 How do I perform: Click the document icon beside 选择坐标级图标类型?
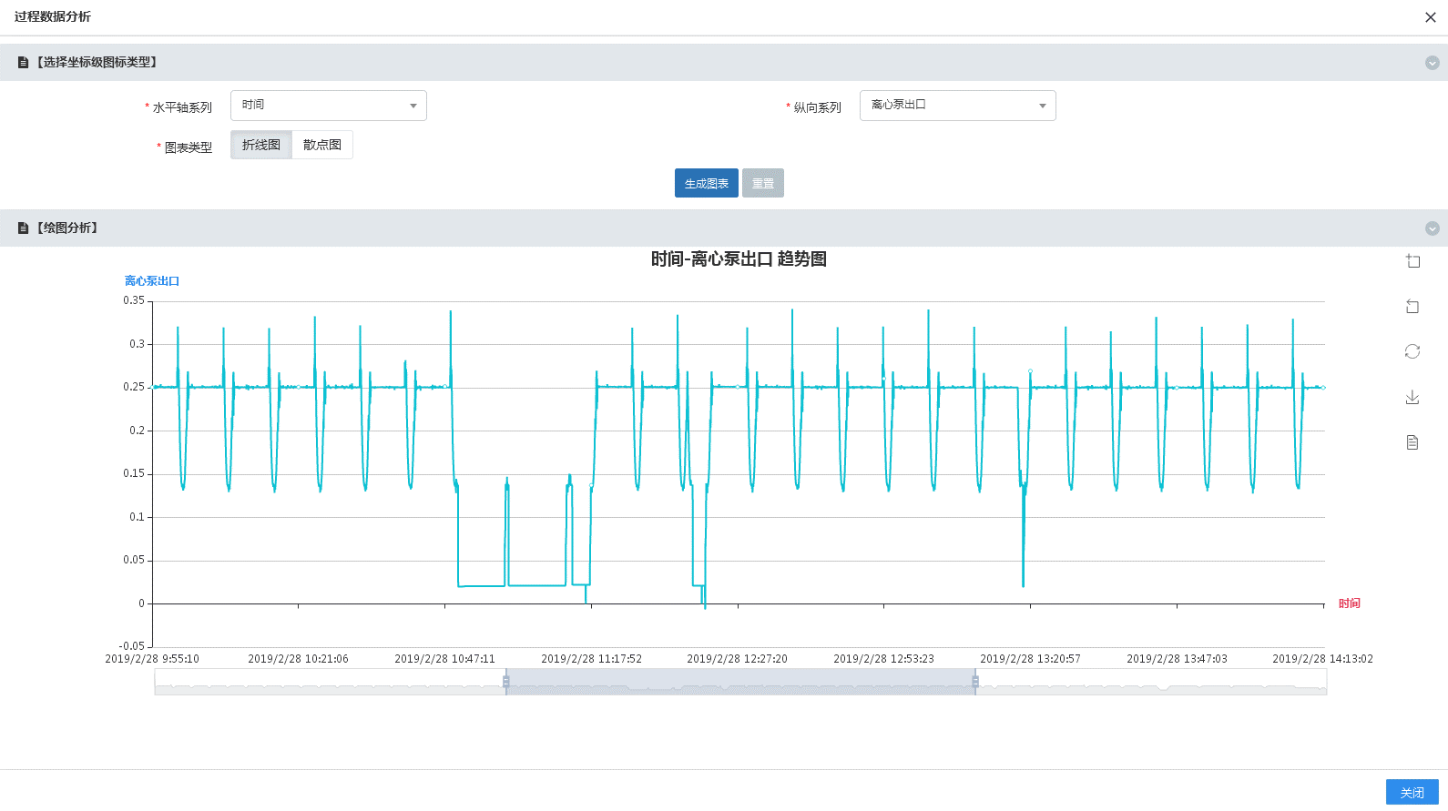[24, 63]
